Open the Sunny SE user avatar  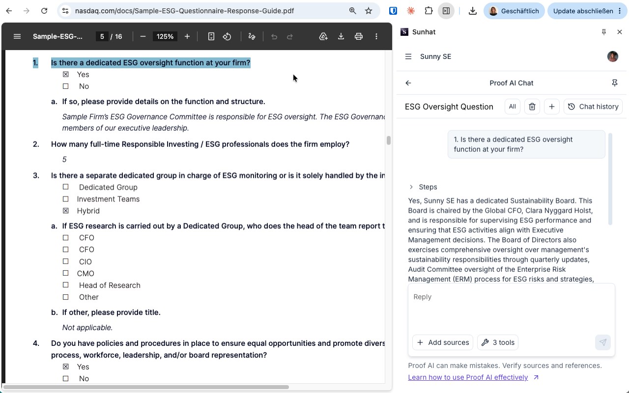[x=613, y=56]
